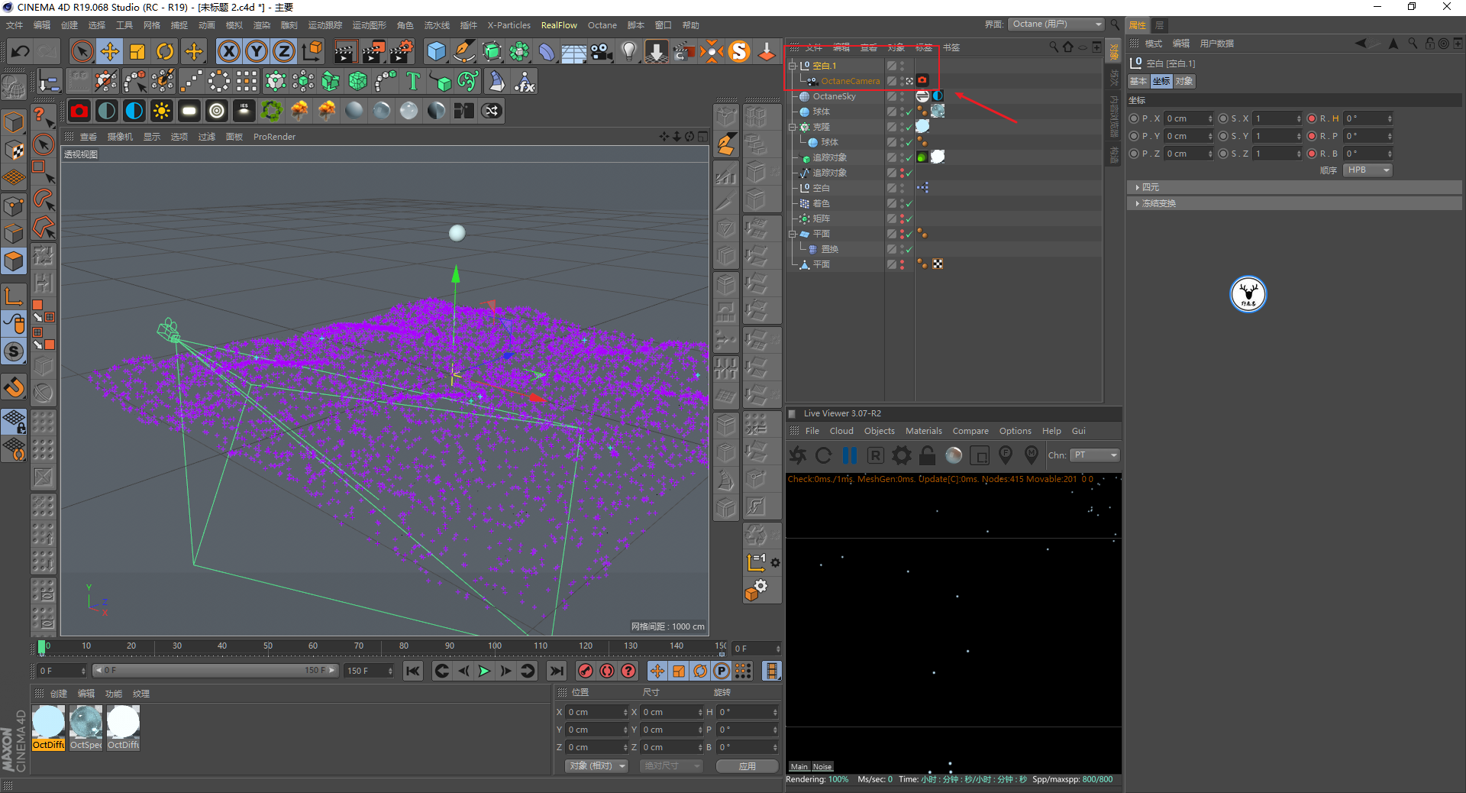Screen dimensions: 1466x793
Task: Click the Noise tab in Live Viewer
Action: (x=822, y=766)
